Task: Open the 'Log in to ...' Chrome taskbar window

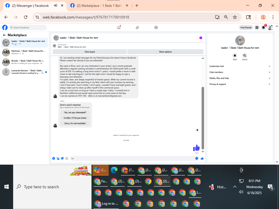Action: coord(107,204)
